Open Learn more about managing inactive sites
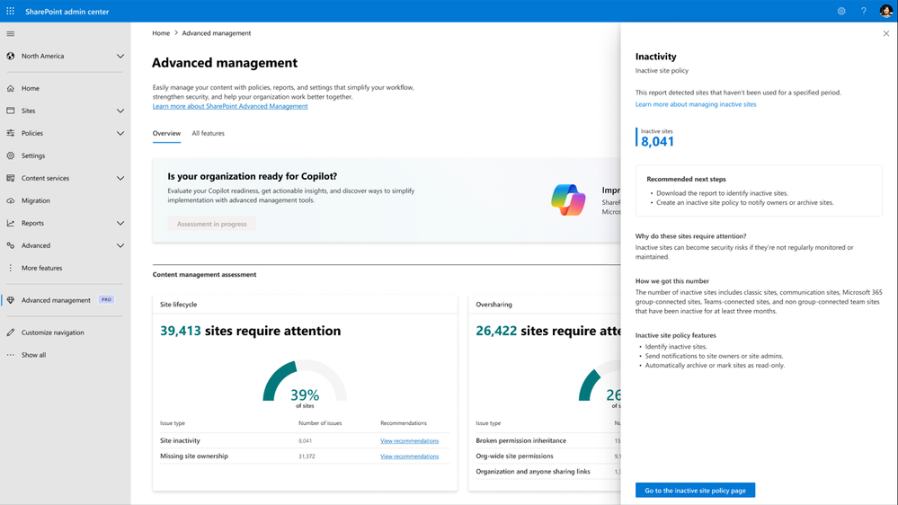Viewport: 898px width, 505px height. tap(696, 104)
